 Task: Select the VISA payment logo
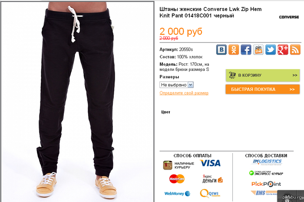210,163
